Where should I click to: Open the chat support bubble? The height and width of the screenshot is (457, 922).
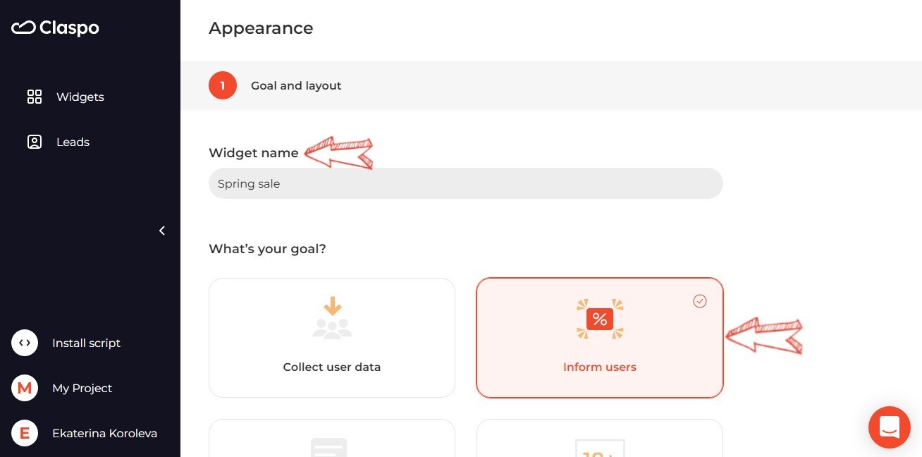pyautogui.click(x=890, y=427)
